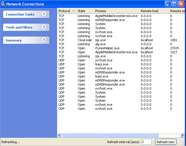
Task: Sort by the Remote host column header
Action: 154,11
